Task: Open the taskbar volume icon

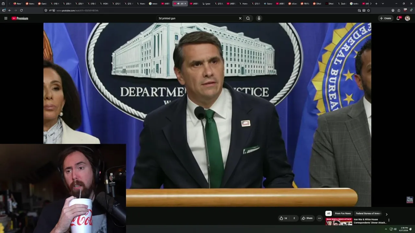Action: pos(395,229)
